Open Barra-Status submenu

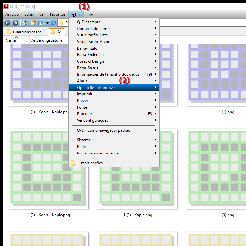pyautogui.click(x=114, y=68)
